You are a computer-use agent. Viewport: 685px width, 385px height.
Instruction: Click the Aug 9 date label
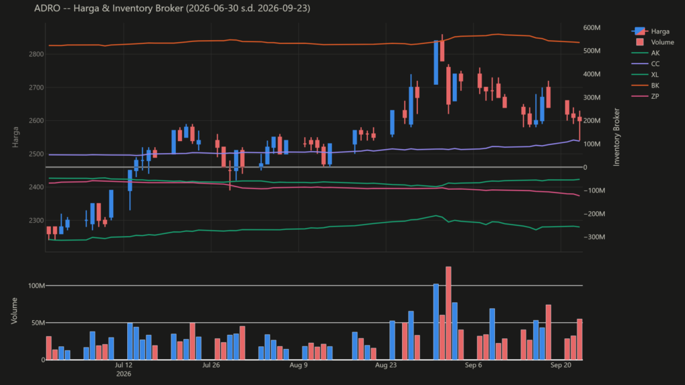pyautogui.click(x=299, y=366)
